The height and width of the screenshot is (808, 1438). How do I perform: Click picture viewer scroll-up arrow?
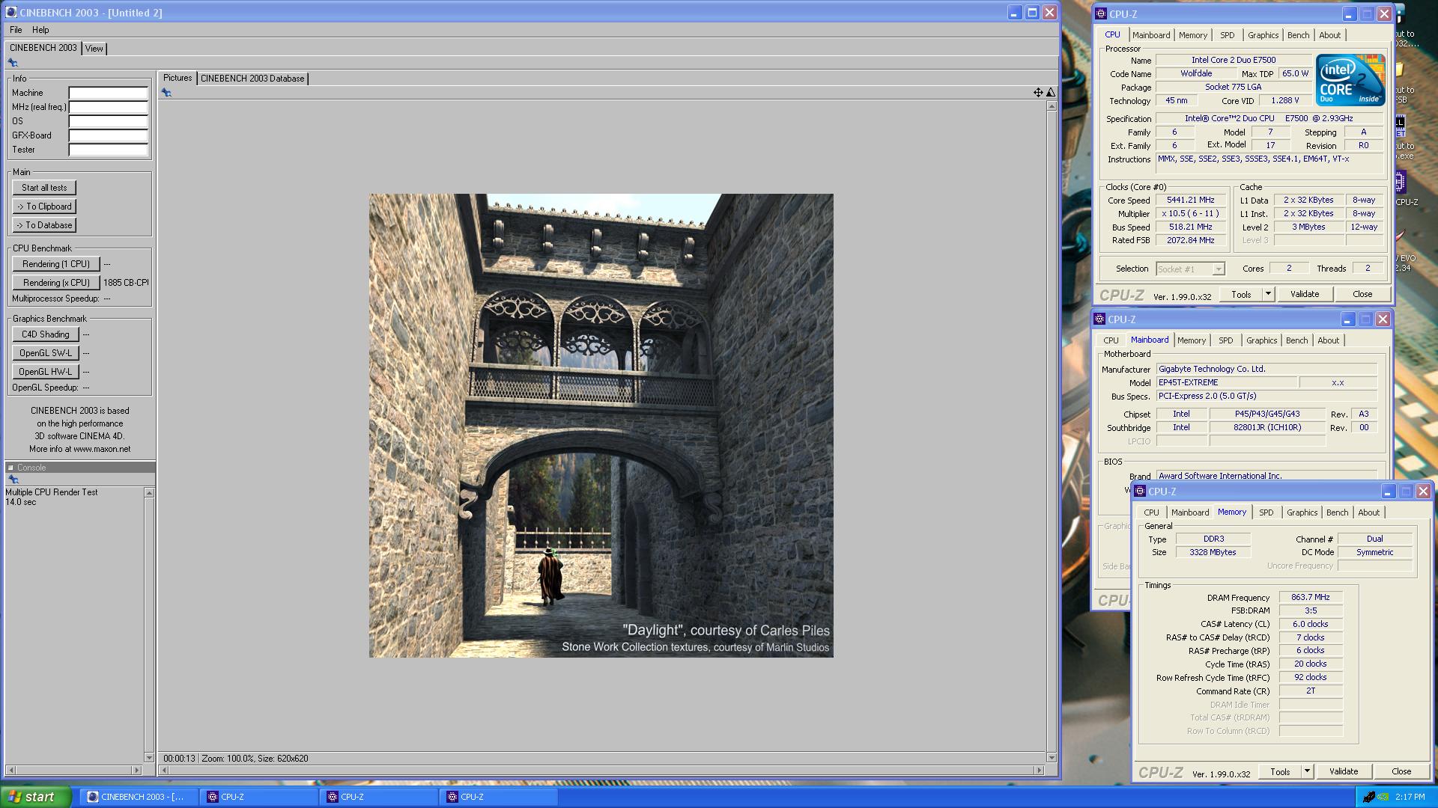1052,106
